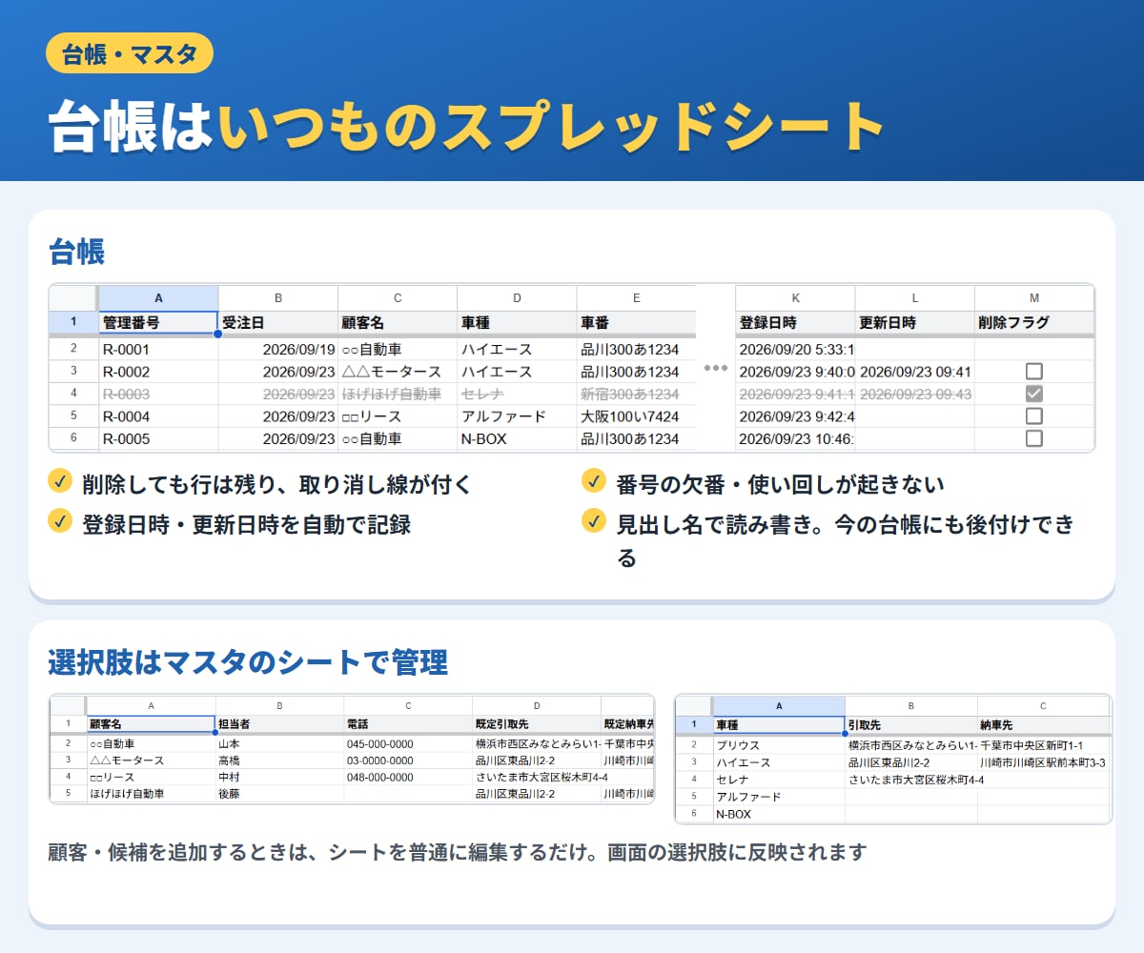Select column B header in vehicle master sheet
This screenshot has height=953, width=1144.
(x=910, y=706)
